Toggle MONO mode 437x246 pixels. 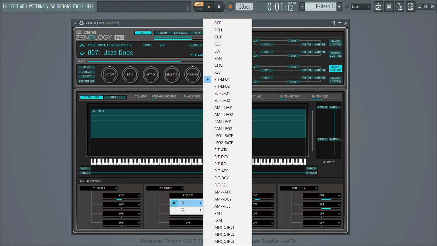(x=86, y=67)
